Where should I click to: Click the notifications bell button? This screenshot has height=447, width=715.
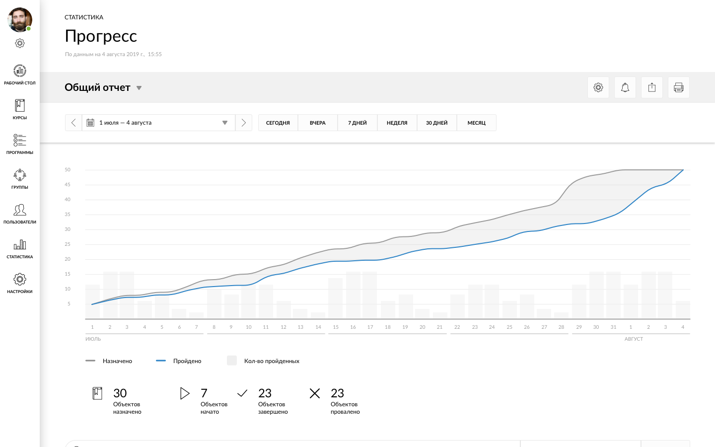click(x=625, y=87)
